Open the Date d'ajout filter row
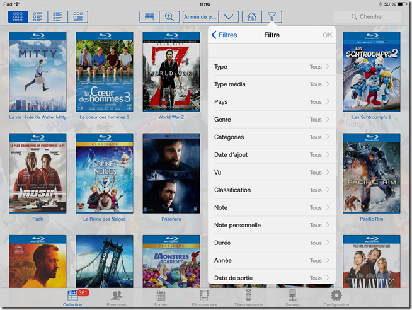412x310 pixels. pyautogui.click(x=272, y=155)
